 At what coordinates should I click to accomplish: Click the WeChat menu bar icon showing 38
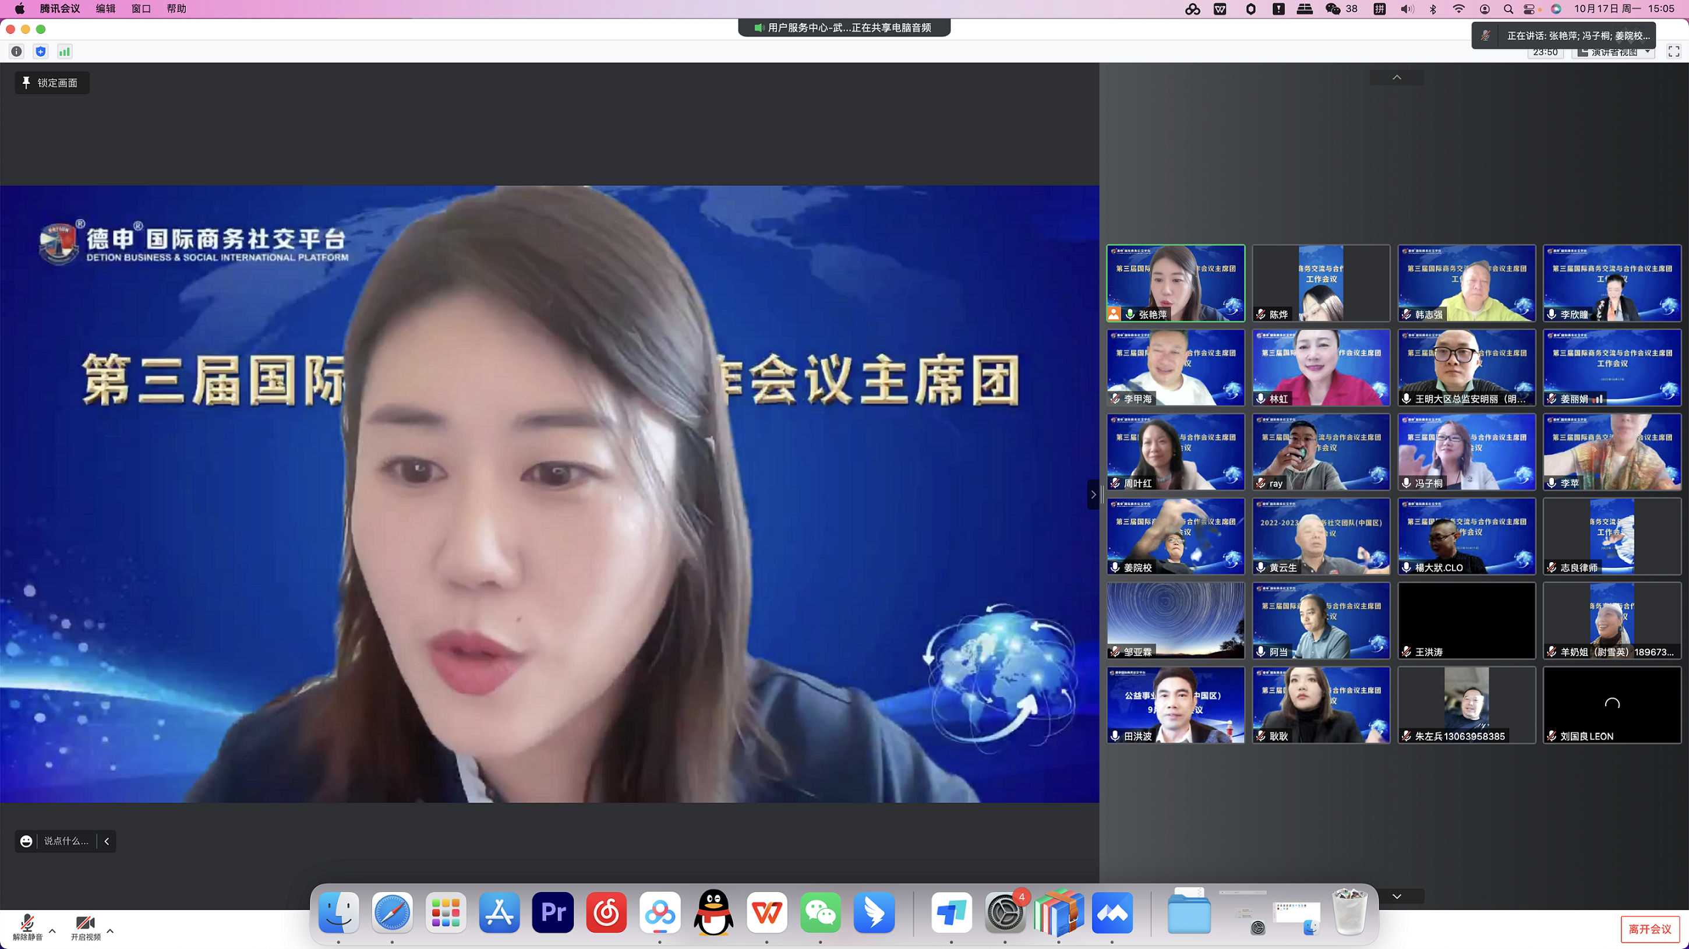pyautogui.click(x=1341, y=9)
